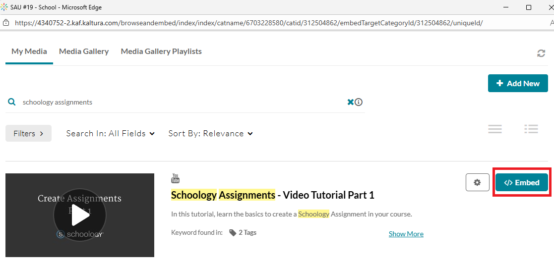Image resolution: width=554 pixels, height=267 pixels.
Task: Open the Media Gallery Playlists tab
Action: tap(161, 52)
